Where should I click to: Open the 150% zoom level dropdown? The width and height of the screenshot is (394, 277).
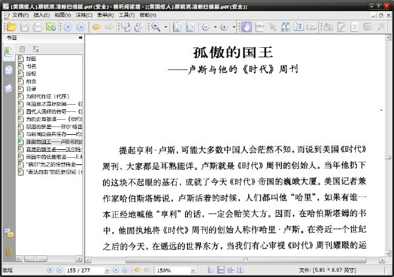pos(193,270)
